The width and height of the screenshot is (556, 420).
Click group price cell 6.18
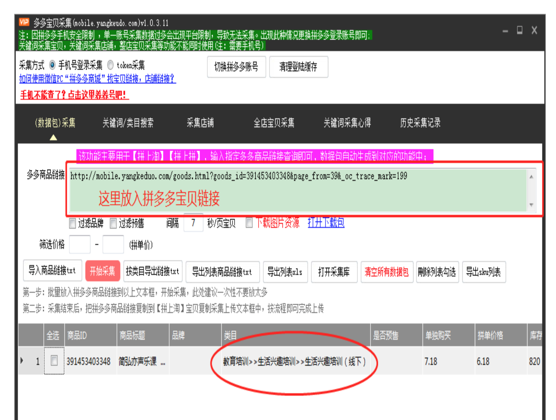coord(501,361)
